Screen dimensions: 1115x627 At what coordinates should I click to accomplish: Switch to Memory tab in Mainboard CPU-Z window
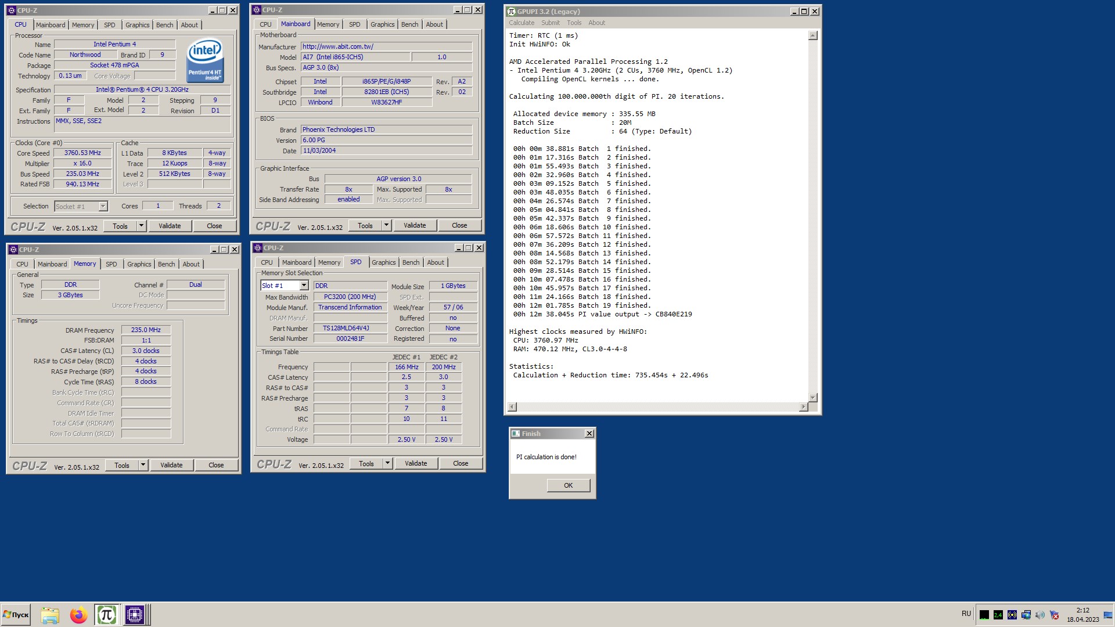(328, 24)
